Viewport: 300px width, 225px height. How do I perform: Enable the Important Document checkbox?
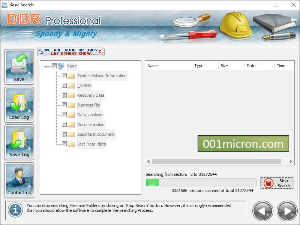point(64,134)
